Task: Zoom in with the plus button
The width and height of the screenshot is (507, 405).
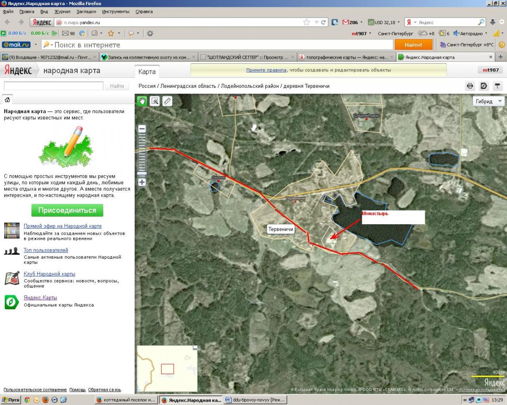Action: [142, 182]
